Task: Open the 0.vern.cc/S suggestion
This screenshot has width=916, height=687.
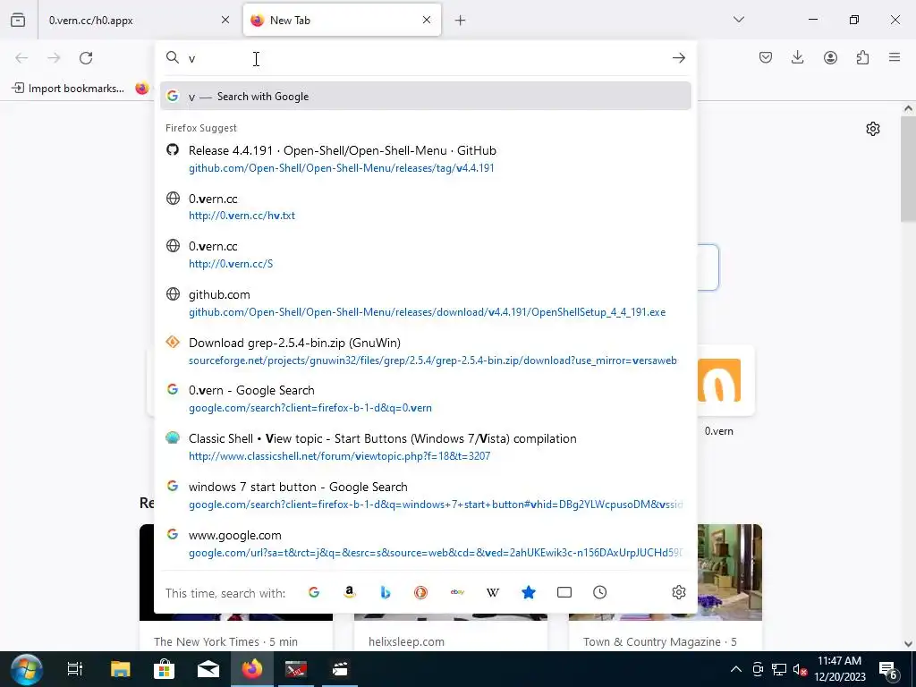Action: pos(425,255)
